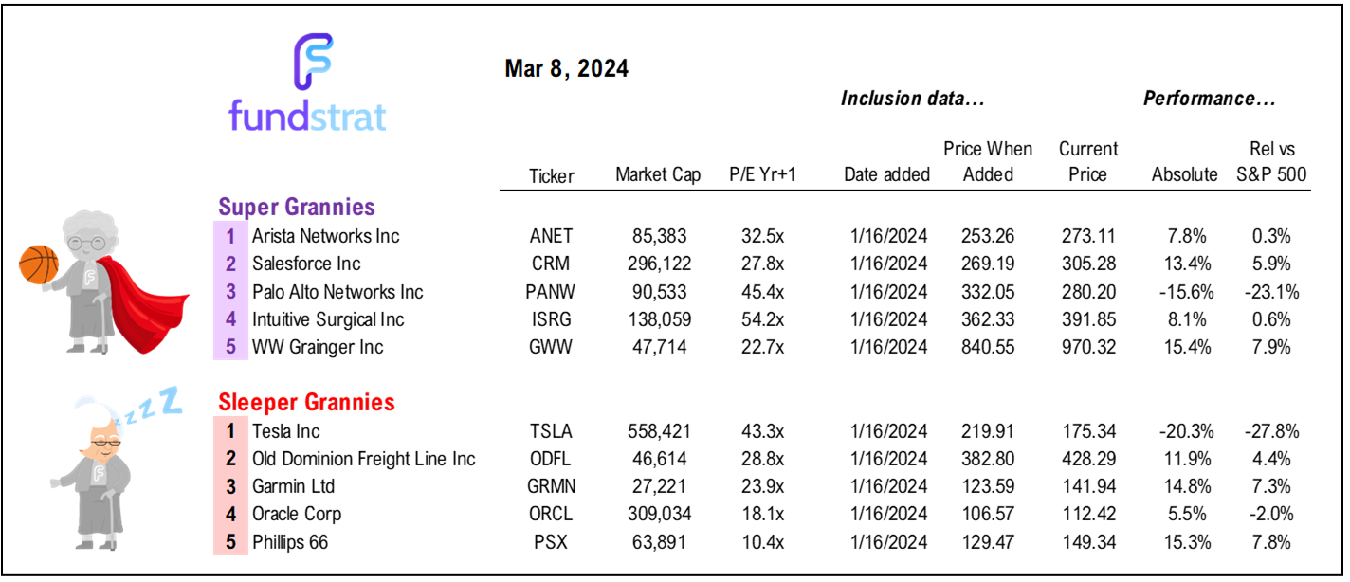Click the Mar 8, 2024 date label
Screen dimensions: 1350x582
pos(566,69)
